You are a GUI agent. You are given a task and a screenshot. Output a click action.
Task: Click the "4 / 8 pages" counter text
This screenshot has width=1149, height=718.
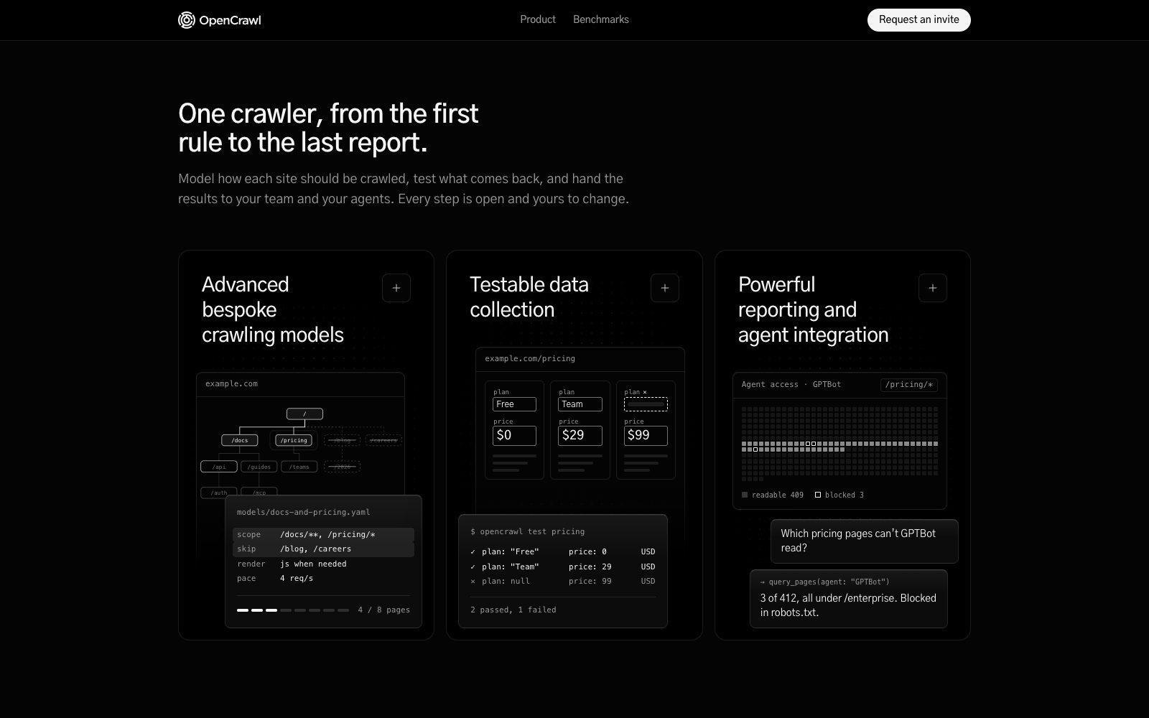(x=384, y=610)
